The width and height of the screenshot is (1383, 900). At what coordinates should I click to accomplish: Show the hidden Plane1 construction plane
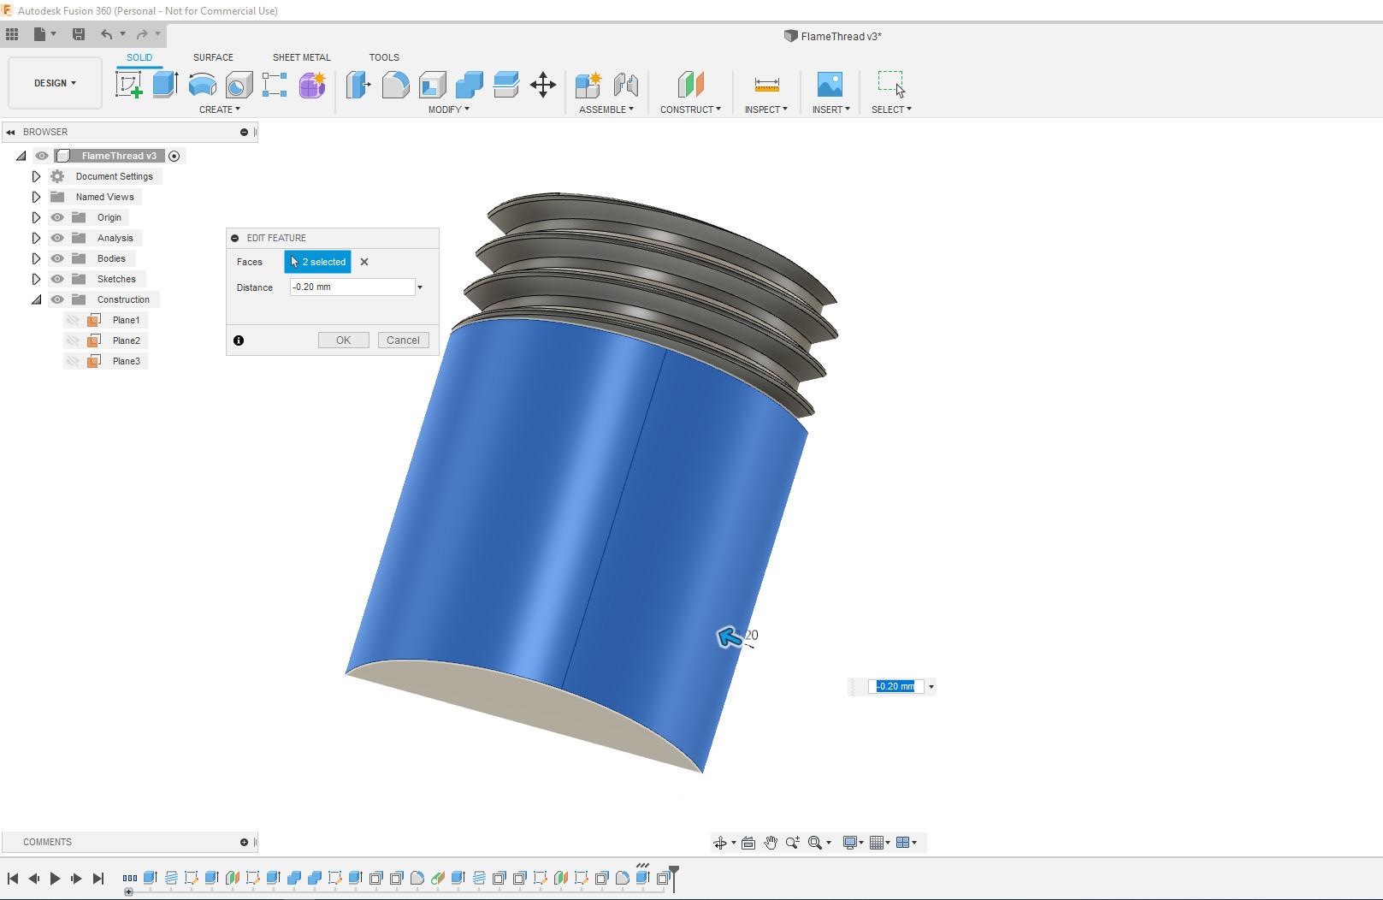(73, 320)
